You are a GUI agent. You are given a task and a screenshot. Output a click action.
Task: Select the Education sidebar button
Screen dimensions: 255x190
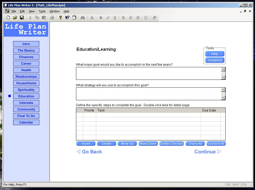pyautogui.click(x=26, y=96)
